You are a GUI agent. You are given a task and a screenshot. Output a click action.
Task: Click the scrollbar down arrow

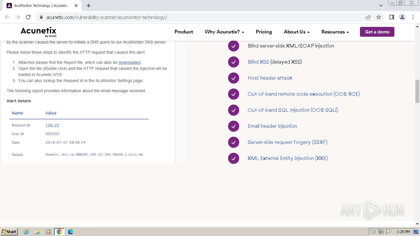pyautogui.click(x=417, y=224)
